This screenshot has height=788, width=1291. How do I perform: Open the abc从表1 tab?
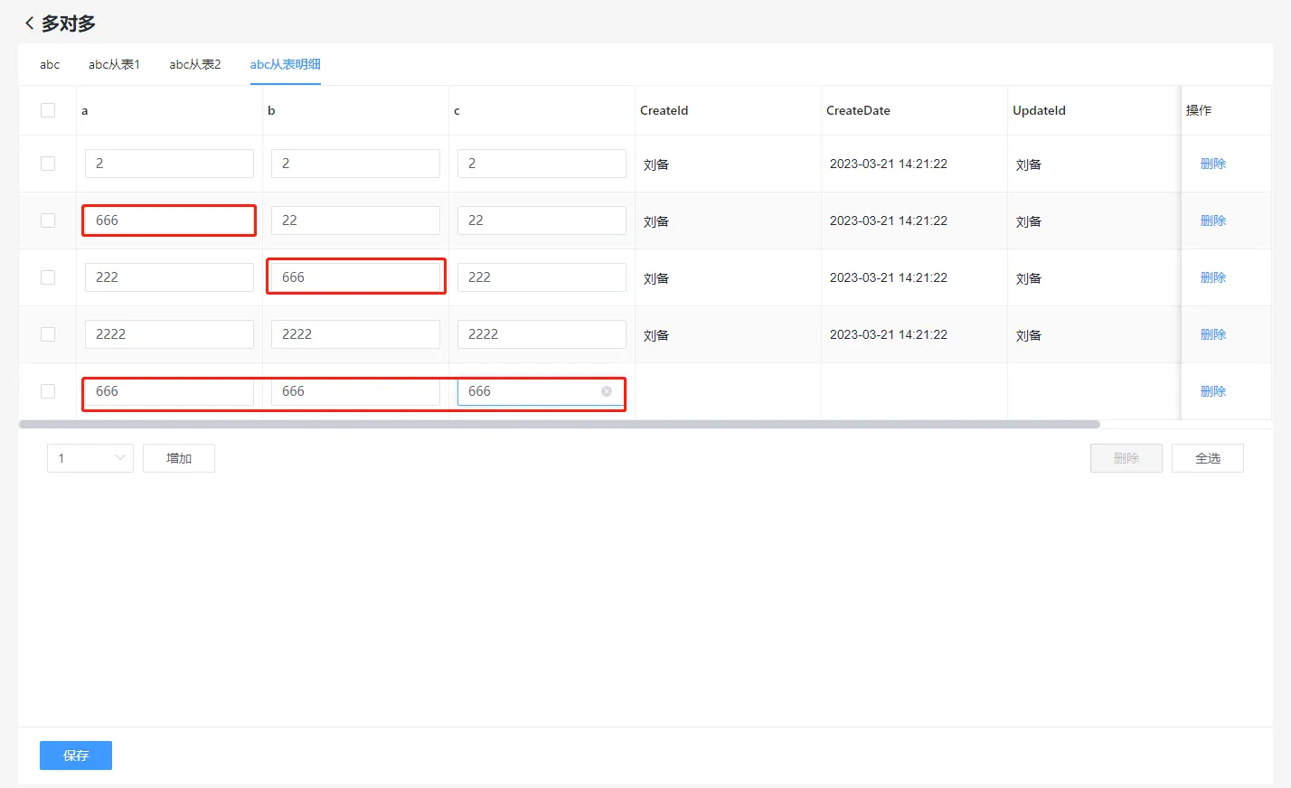point(114,64)
